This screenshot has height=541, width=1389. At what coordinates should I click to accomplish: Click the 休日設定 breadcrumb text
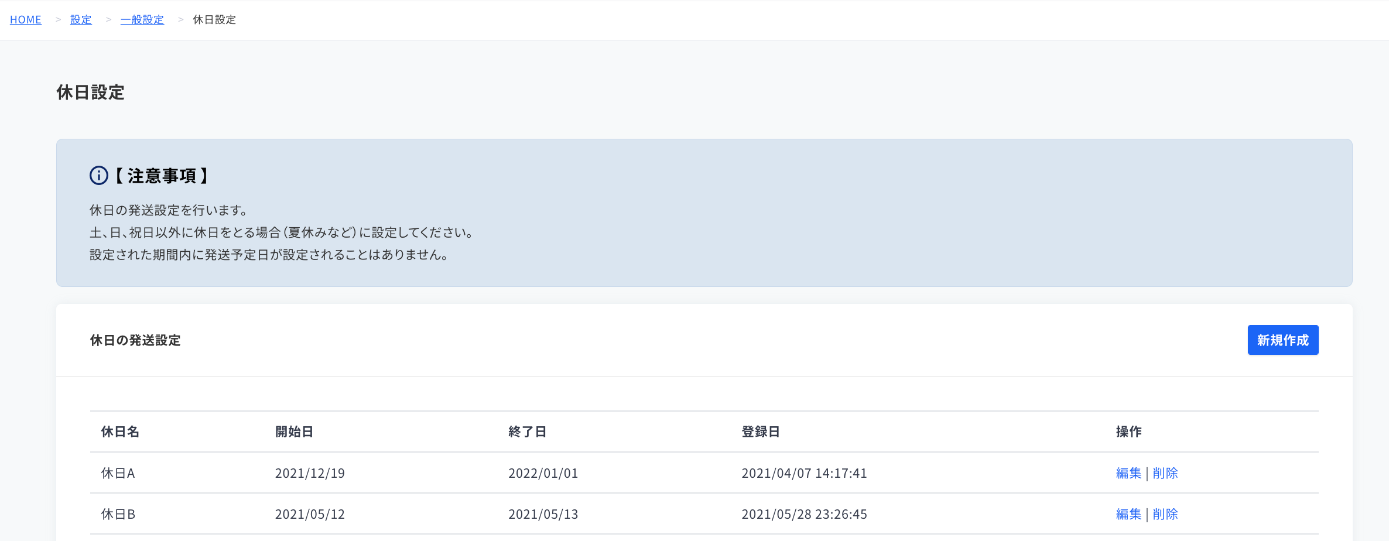pos(214,19)
